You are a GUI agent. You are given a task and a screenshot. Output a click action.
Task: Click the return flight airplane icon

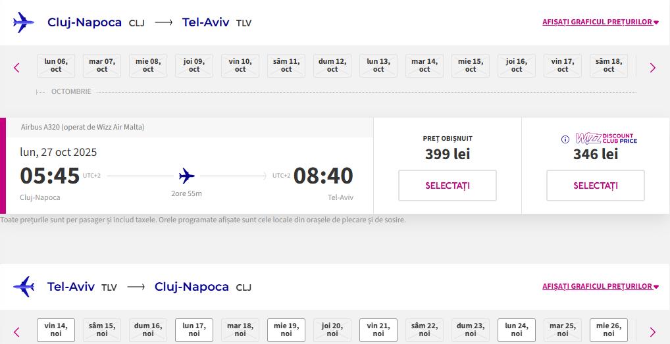tap(23, 287)
